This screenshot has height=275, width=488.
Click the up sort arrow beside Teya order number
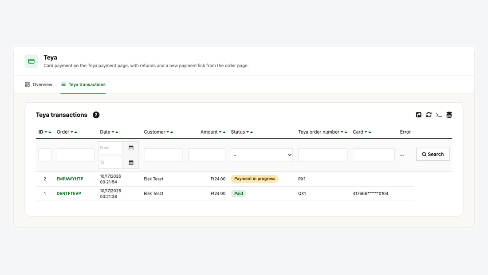click(346, 132)
